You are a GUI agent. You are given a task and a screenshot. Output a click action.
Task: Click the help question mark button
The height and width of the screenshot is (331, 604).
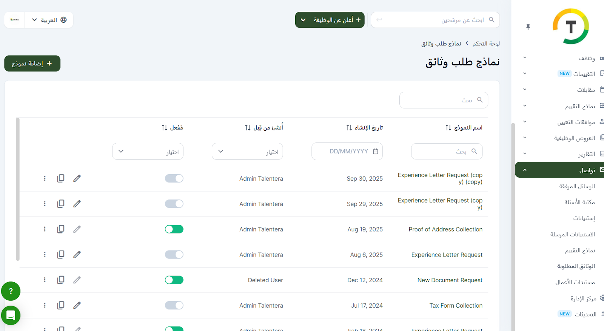(11, 291)
